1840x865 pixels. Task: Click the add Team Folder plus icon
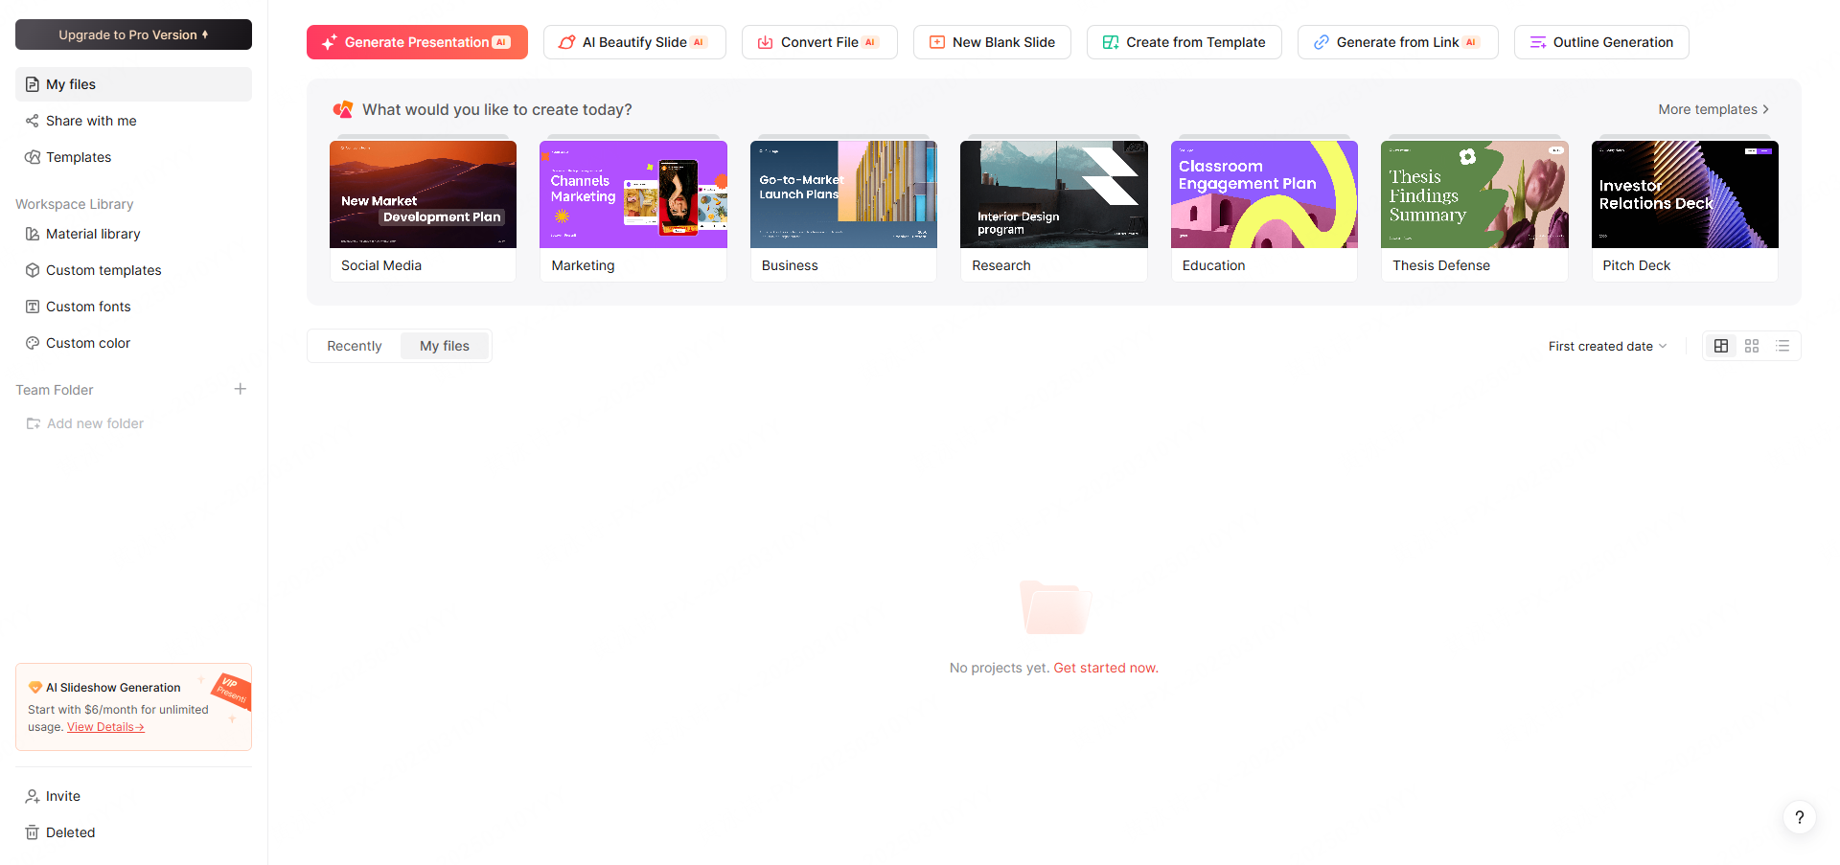coord(241,389)
